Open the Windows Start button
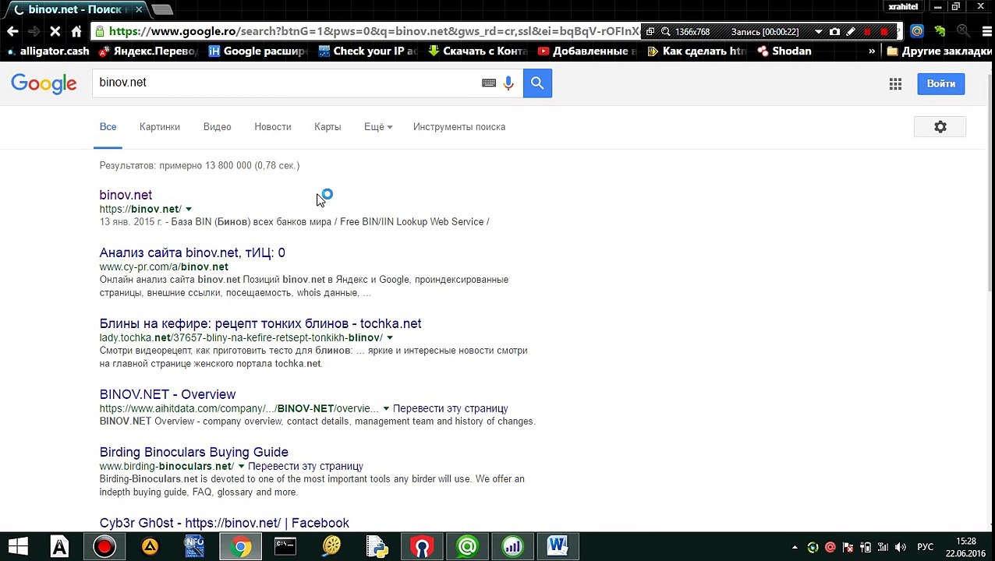This screenshot has height=561, width=995. [x=18, y=547]
